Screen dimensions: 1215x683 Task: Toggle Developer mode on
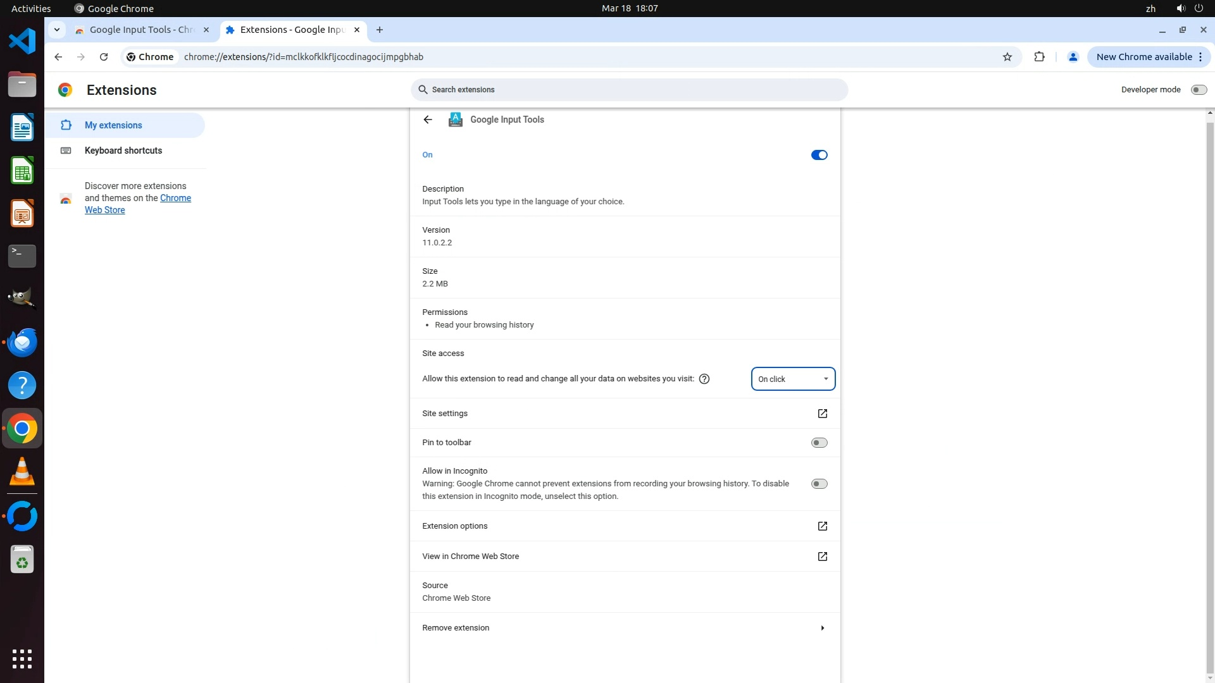click(x=1198, y=90)
